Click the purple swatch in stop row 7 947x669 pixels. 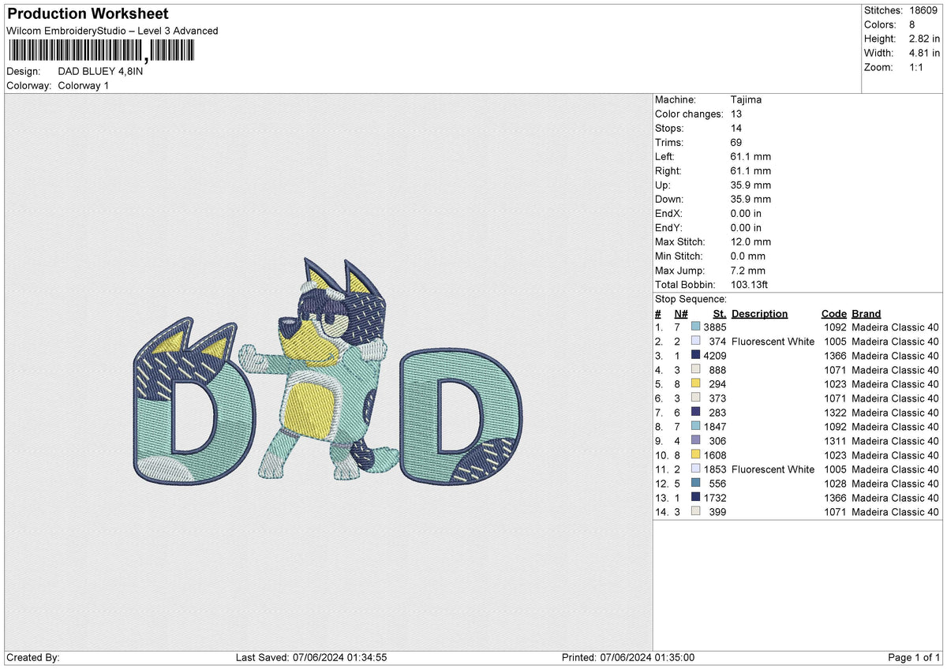pos(695,412)
